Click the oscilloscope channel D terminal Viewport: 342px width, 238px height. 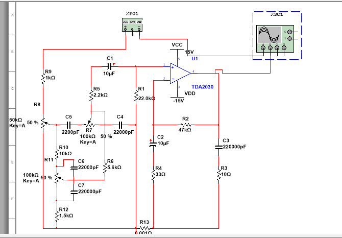284,48
